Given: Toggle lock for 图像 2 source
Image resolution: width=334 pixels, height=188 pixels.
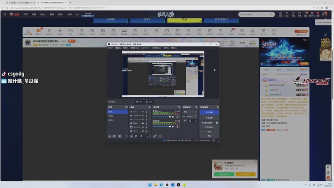Looking at the screenshot, I should pos(147,123).
